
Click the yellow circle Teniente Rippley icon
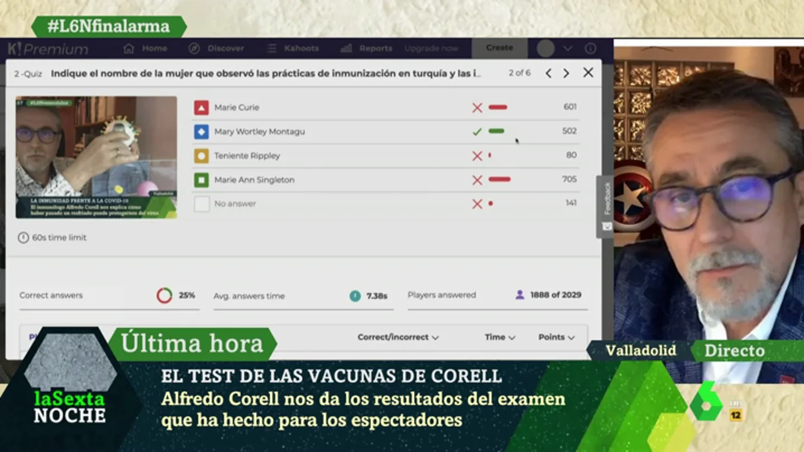202,156
